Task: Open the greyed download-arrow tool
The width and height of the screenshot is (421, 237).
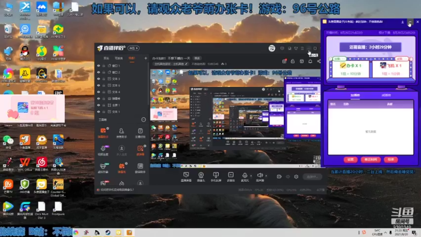Action: point(122,151)
